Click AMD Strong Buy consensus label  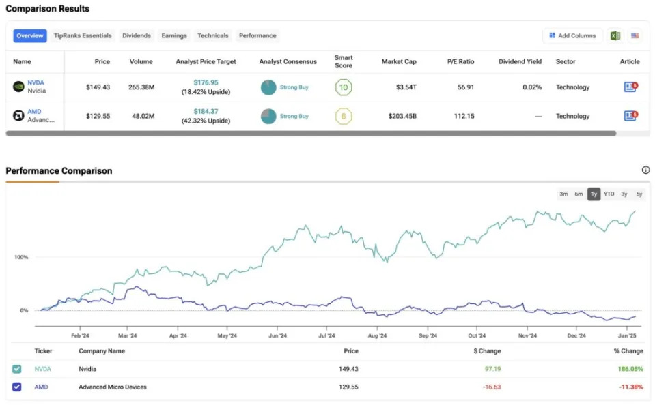point(294,117)
